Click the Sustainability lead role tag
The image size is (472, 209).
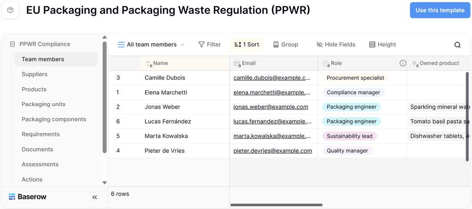pyautogui.click(x=350, y=136)
